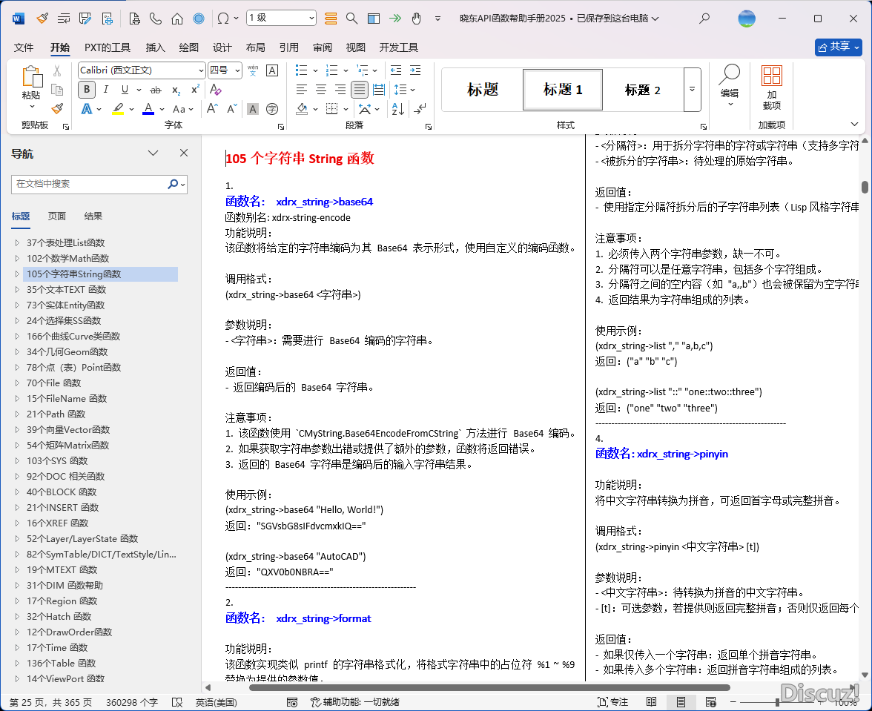The height and width of the screenshot is (711, 872).
Task: Expand the styles gallery more arrow
Action: pos(692,90)
